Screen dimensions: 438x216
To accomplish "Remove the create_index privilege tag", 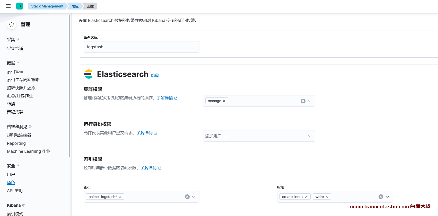I will click(306, 197).
